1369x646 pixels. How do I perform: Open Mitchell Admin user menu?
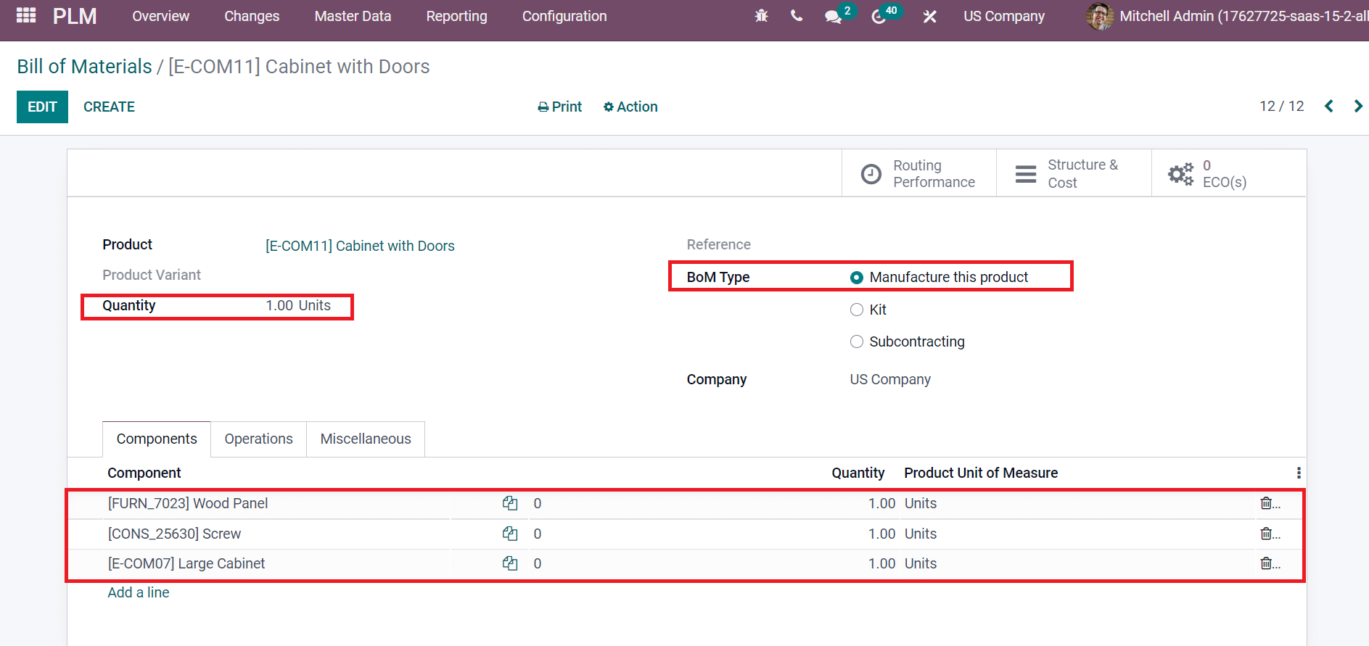coord(1226,16)
